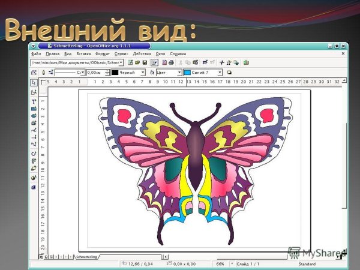This screenshot has height=270, width=360.
Task: Open the fill type Цвет dropdown
Action: (179, 73)
